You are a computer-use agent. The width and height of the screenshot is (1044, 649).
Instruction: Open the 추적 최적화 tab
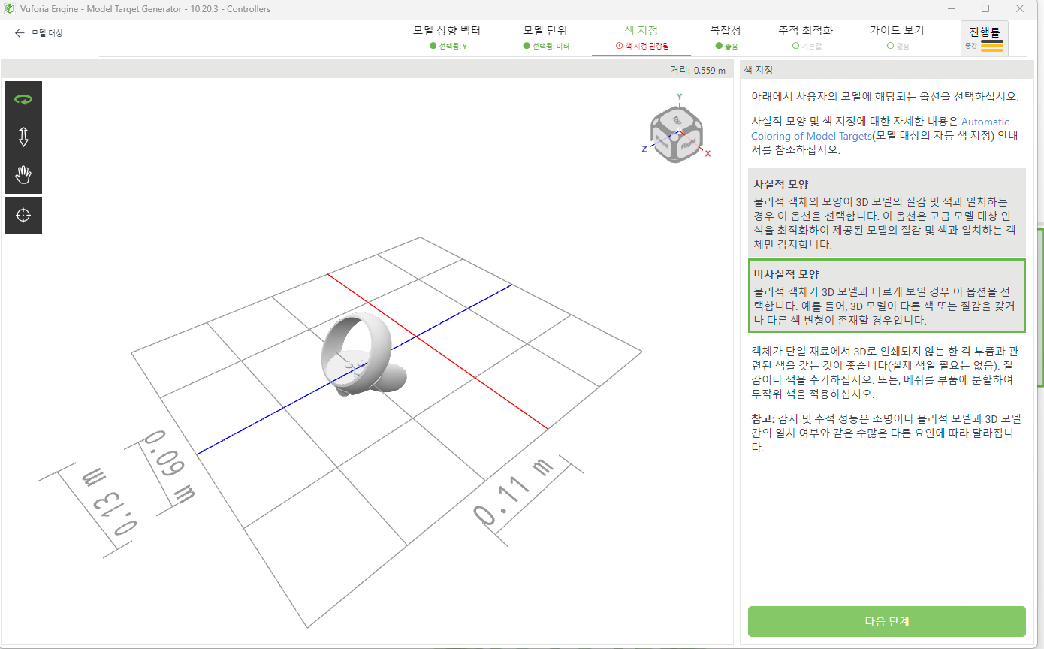click(806, 37)
